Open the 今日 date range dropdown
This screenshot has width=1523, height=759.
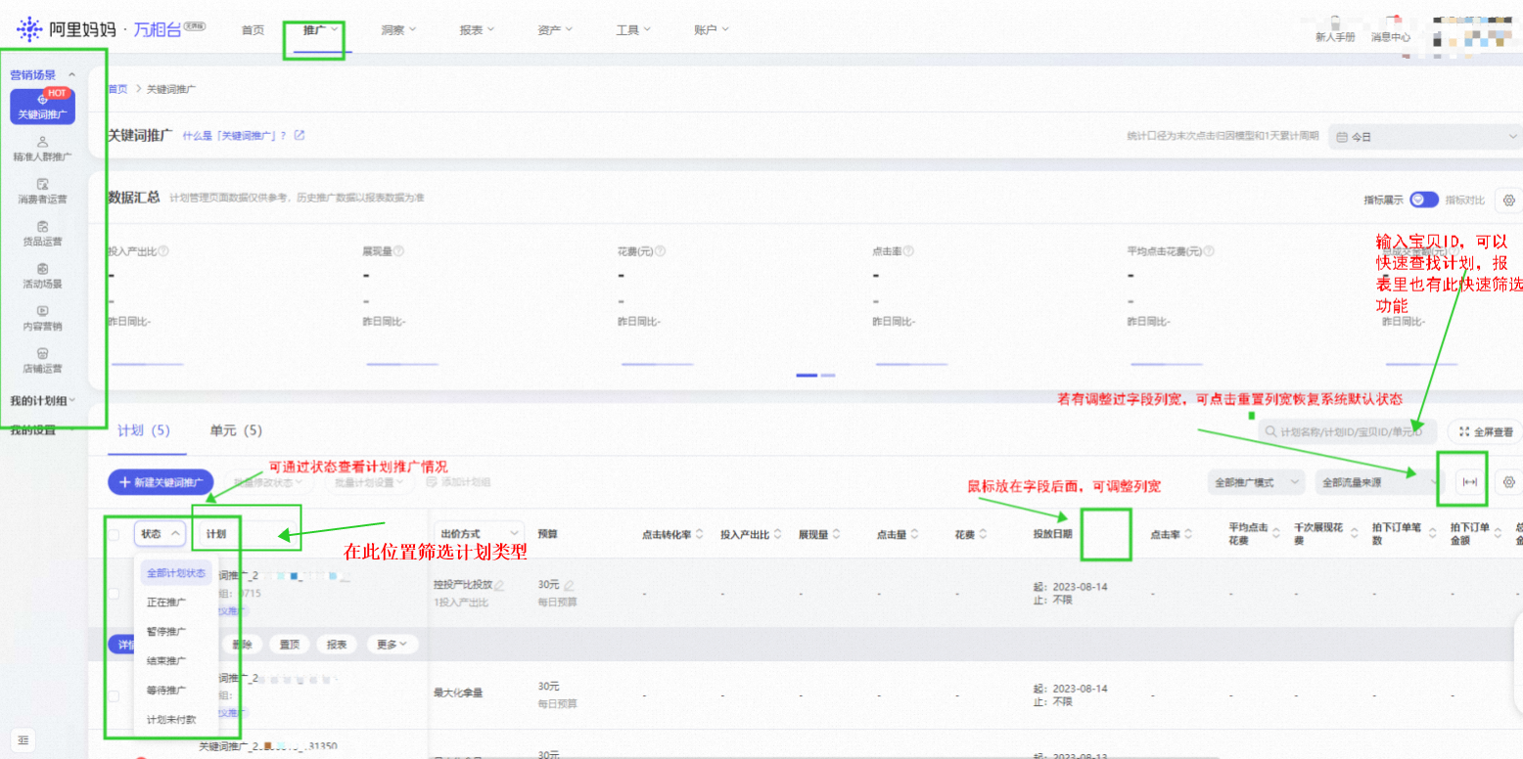1425,137
